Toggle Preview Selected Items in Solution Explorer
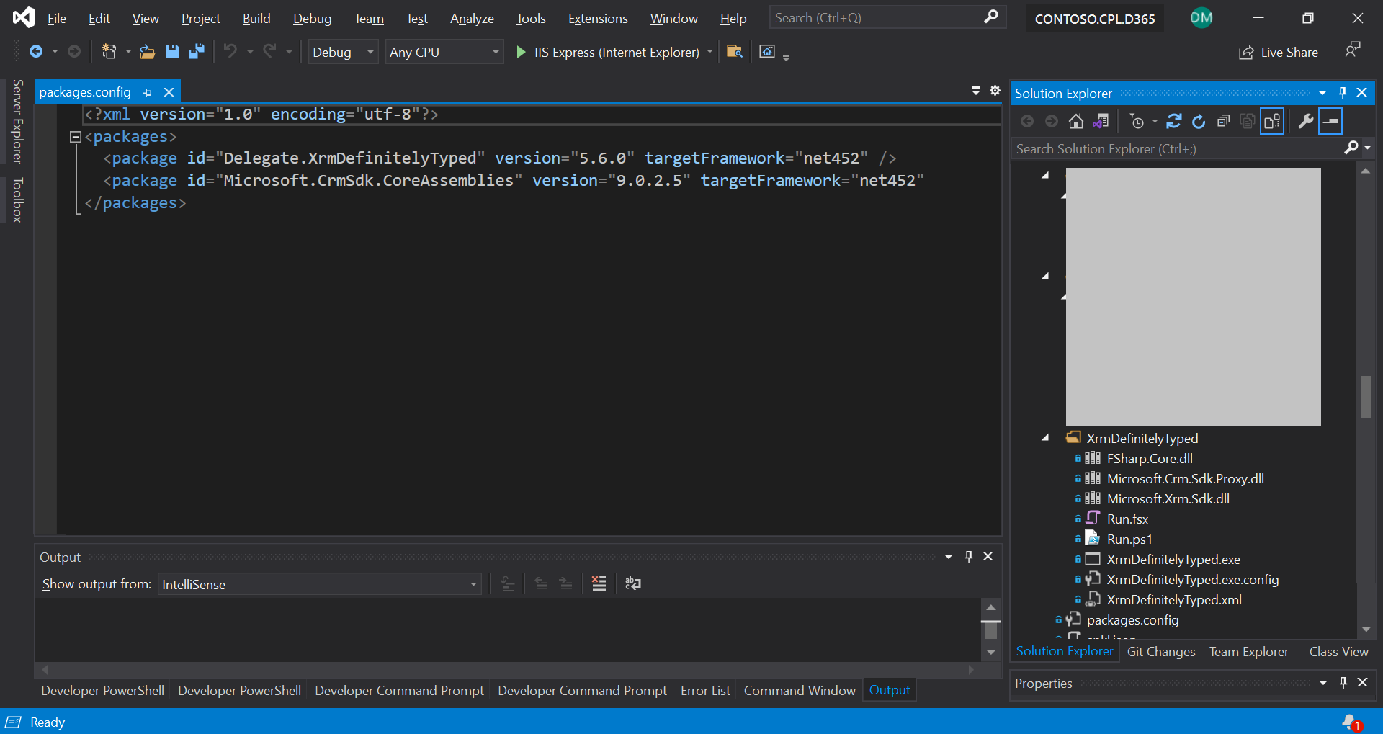 [1330, 122]
